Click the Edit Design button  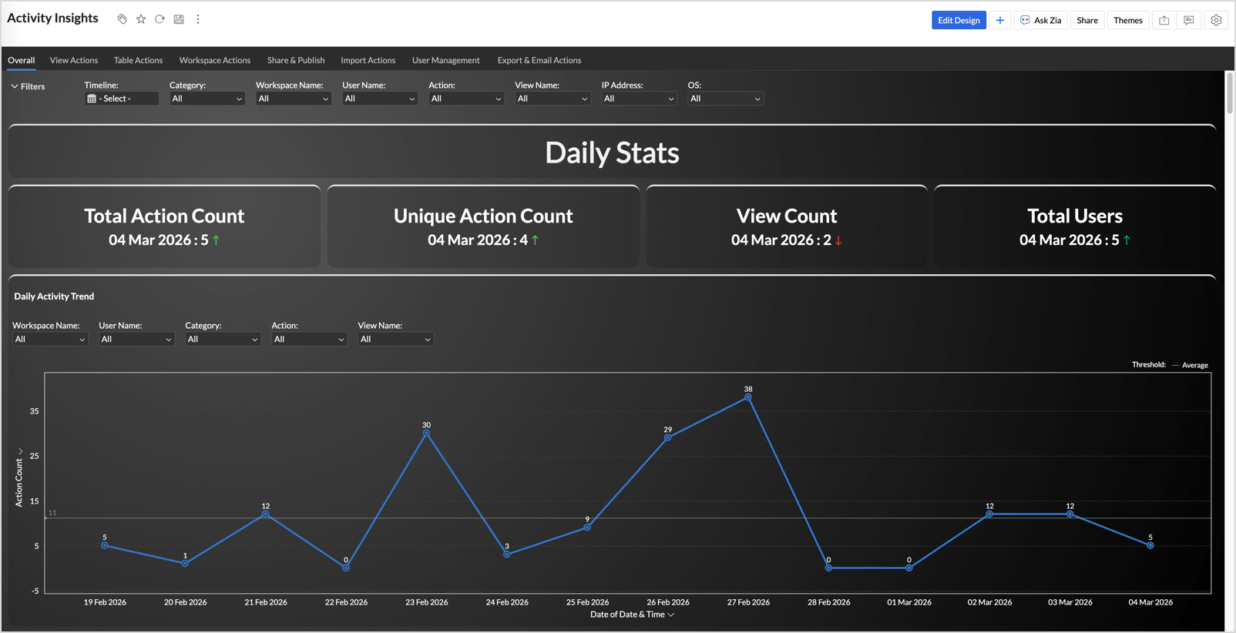click(x=959, y=20)
